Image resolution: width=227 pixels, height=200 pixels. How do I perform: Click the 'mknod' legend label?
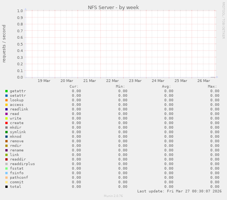(16, 136)
